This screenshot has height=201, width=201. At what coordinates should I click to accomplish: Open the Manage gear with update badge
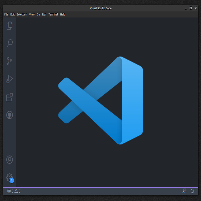click(10, 177)
